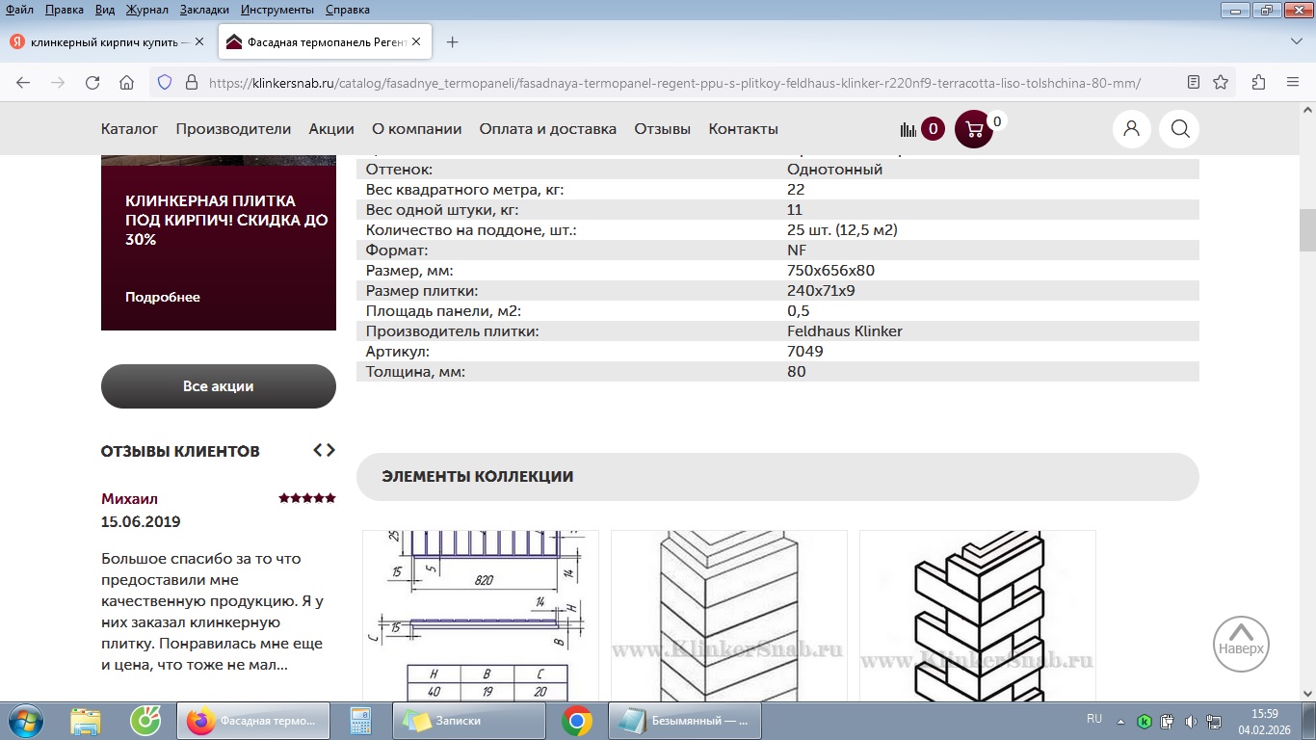
Task: Open the browser home page
Action: [x=126, y=83]
